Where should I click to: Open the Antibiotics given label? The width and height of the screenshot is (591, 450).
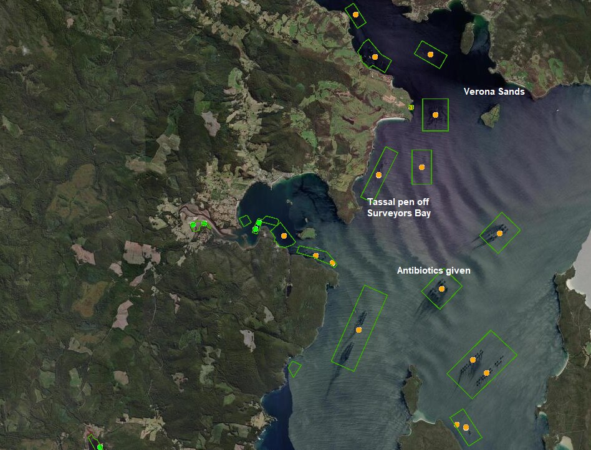pos(435,270)
